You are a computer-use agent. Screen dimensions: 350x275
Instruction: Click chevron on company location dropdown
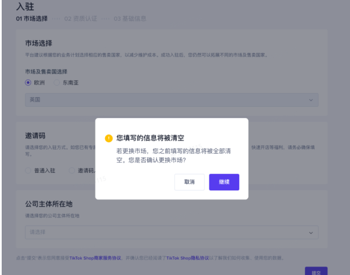(x=310, y=232)
